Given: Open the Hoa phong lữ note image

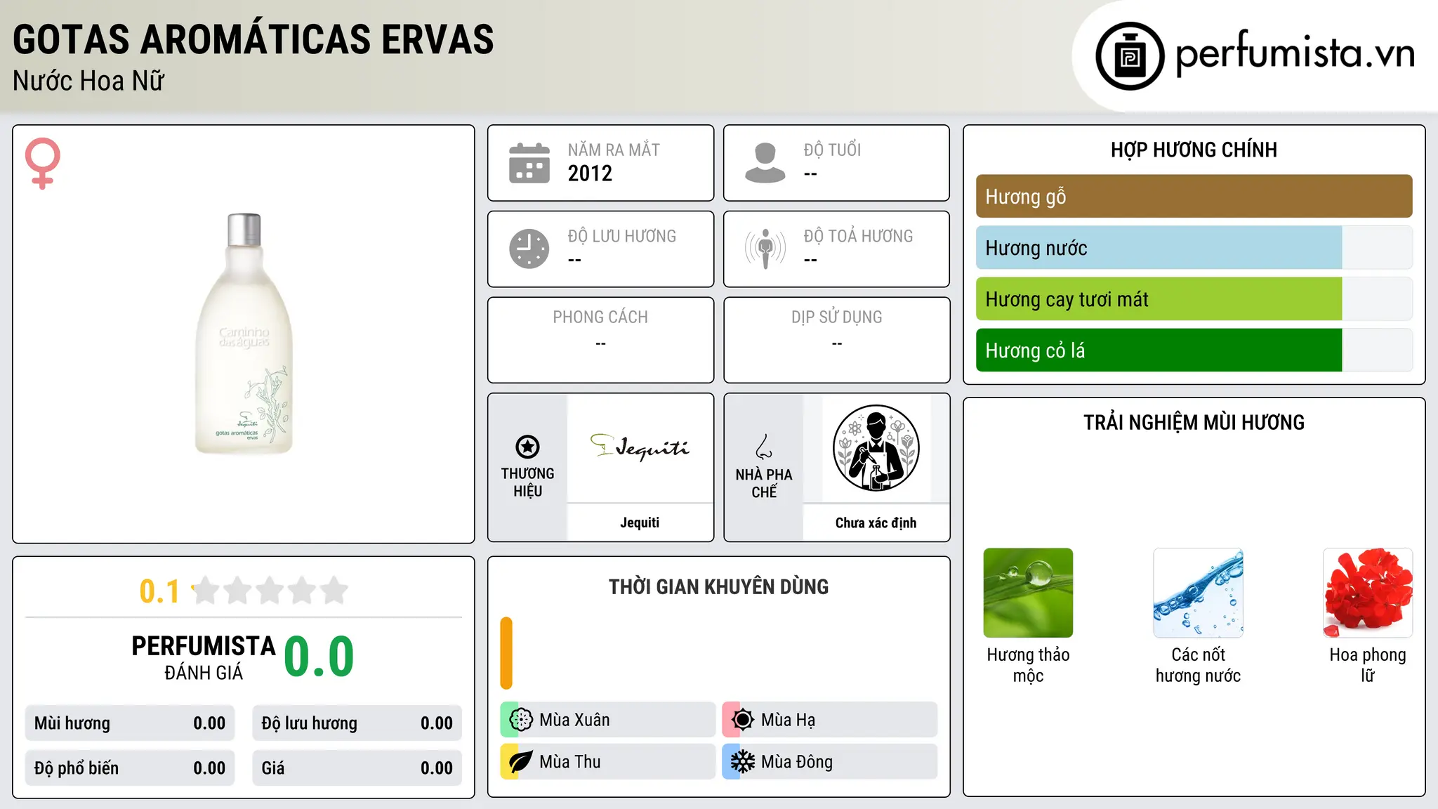Looking at the screenshot, I should [1368, 593].
